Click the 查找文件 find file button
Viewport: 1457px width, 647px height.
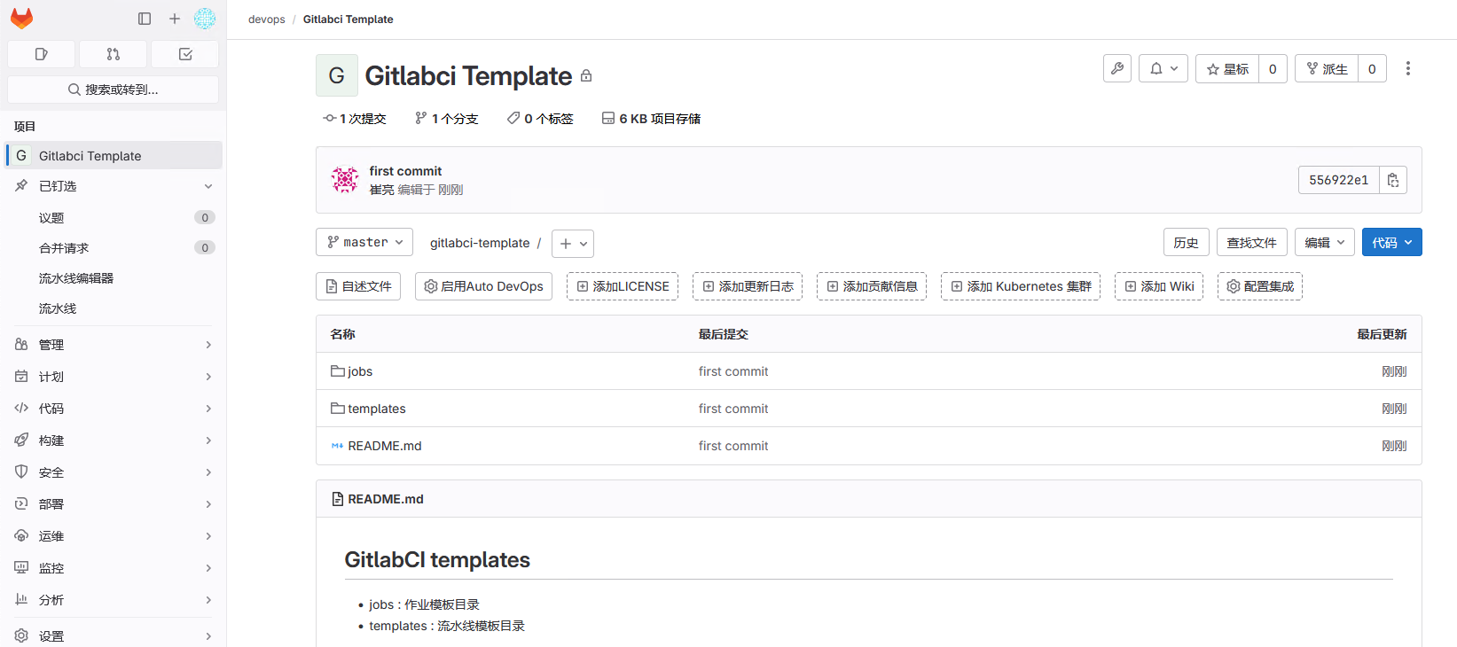pos(1252,243)
